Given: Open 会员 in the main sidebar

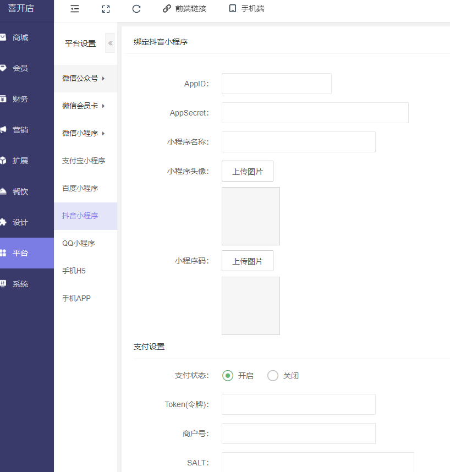Looking at the screenshot, I should point(27,68).
